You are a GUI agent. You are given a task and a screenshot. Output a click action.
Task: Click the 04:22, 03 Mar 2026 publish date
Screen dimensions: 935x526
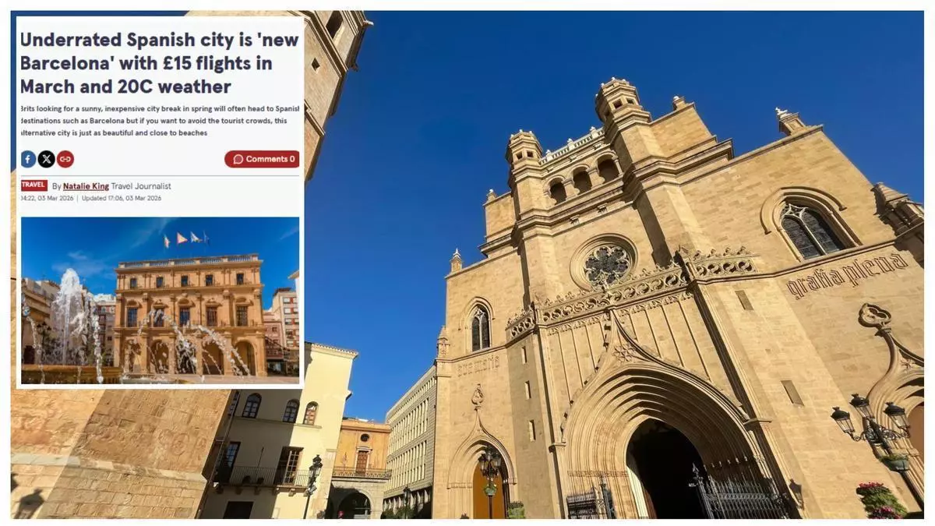(x=47, y=198)
